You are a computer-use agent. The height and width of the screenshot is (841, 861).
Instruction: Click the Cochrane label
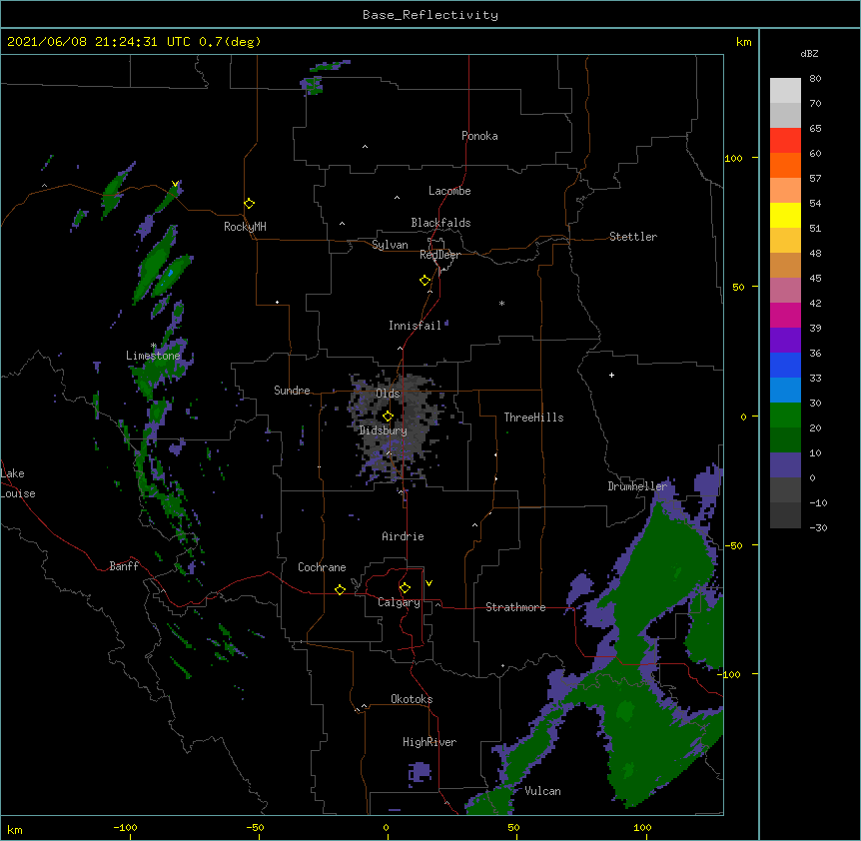click(x=322, y=567)
